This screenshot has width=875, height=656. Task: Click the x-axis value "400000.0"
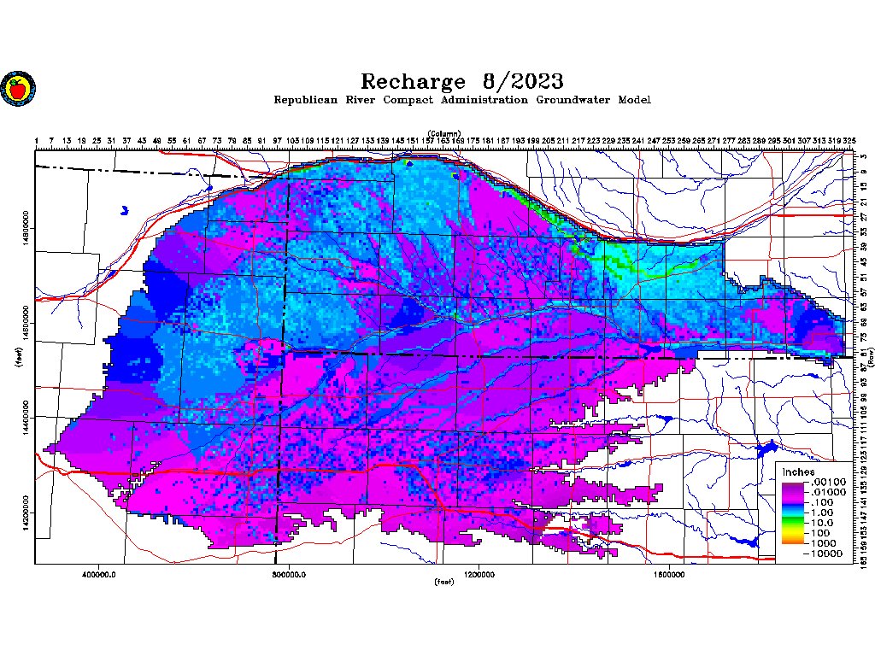click(x=99, y=575)
